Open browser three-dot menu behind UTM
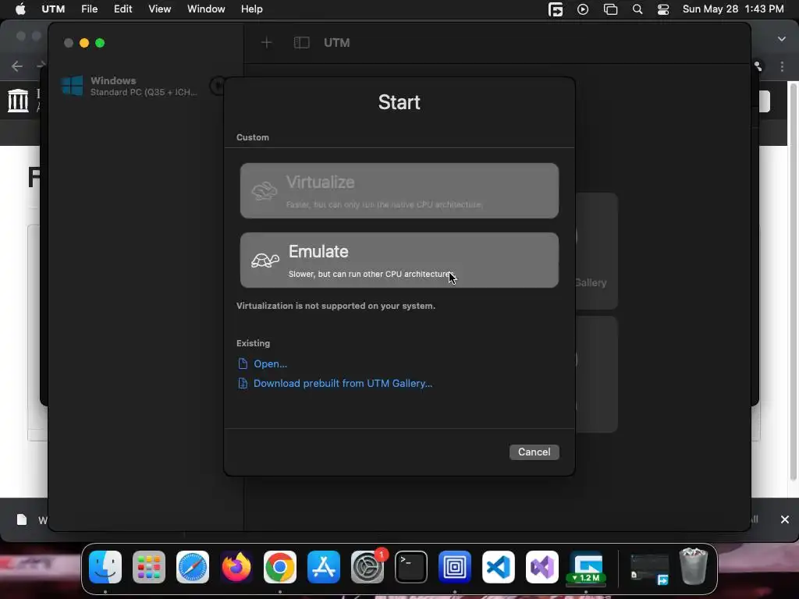This screenshot has height=599, width=799. pos(782,67)
